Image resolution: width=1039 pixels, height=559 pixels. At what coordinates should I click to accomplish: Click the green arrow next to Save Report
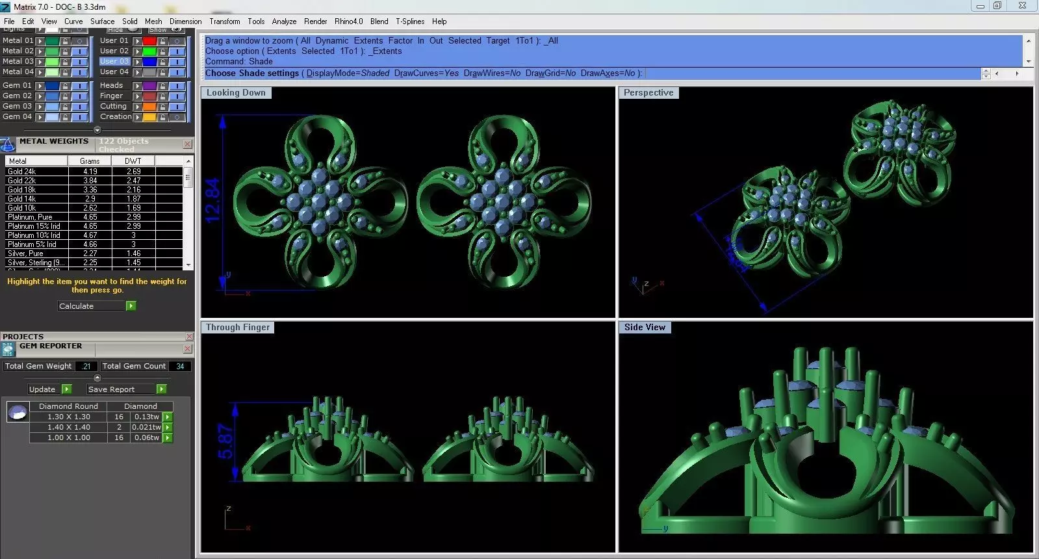tap(161, 389)
